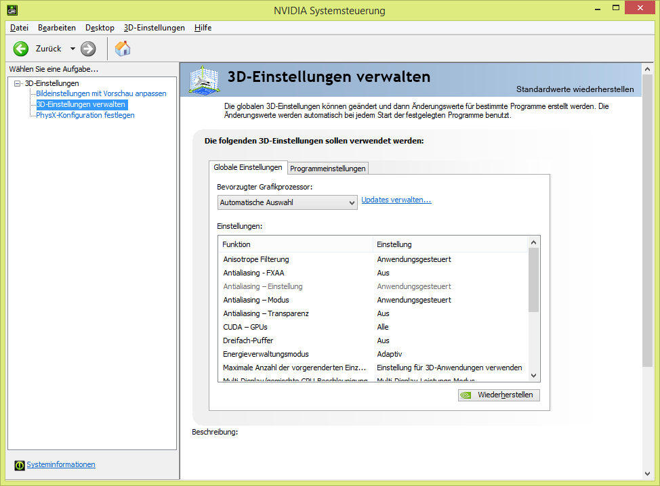The width and height of the screenshot is (660, 486).
Task: Open the Systeminformationen link
Action: 61,464
